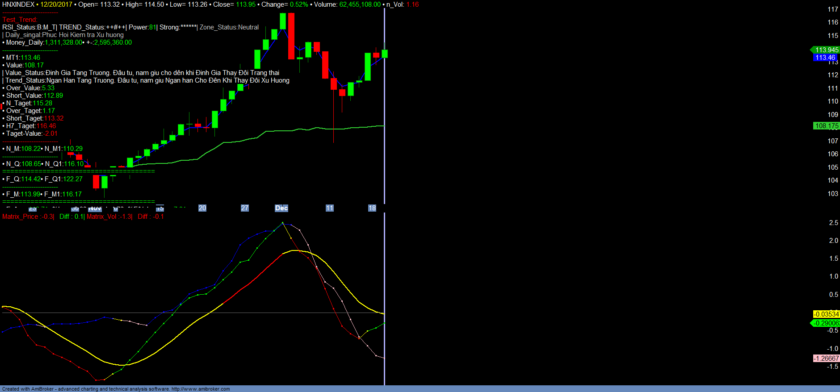Click the N_Taget 115.28 readout
This screenshot has height=392, width=840.
tap(29, 103)
